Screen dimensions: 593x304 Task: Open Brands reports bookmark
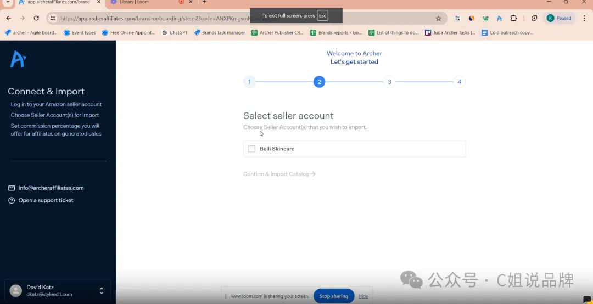pyautogui.click(x=336, y=33)
